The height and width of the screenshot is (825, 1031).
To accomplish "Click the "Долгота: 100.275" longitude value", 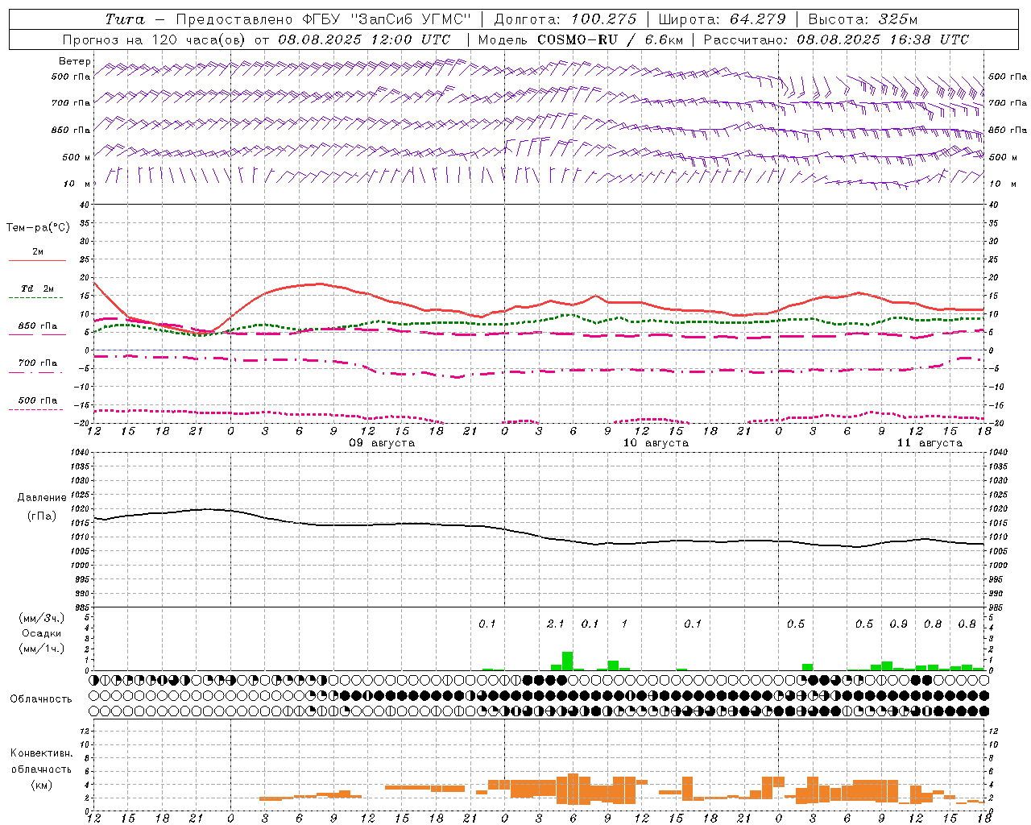I will (565, 19).
